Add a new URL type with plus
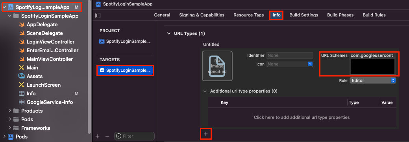Screen dimensions: 409x142 click(x=206, y=134)
